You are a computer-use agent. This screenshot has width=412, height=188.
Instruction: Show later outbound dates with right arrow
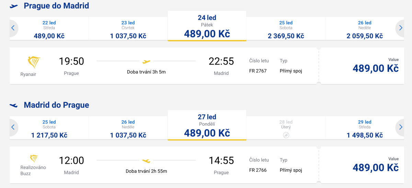click(x=400, y=28)
